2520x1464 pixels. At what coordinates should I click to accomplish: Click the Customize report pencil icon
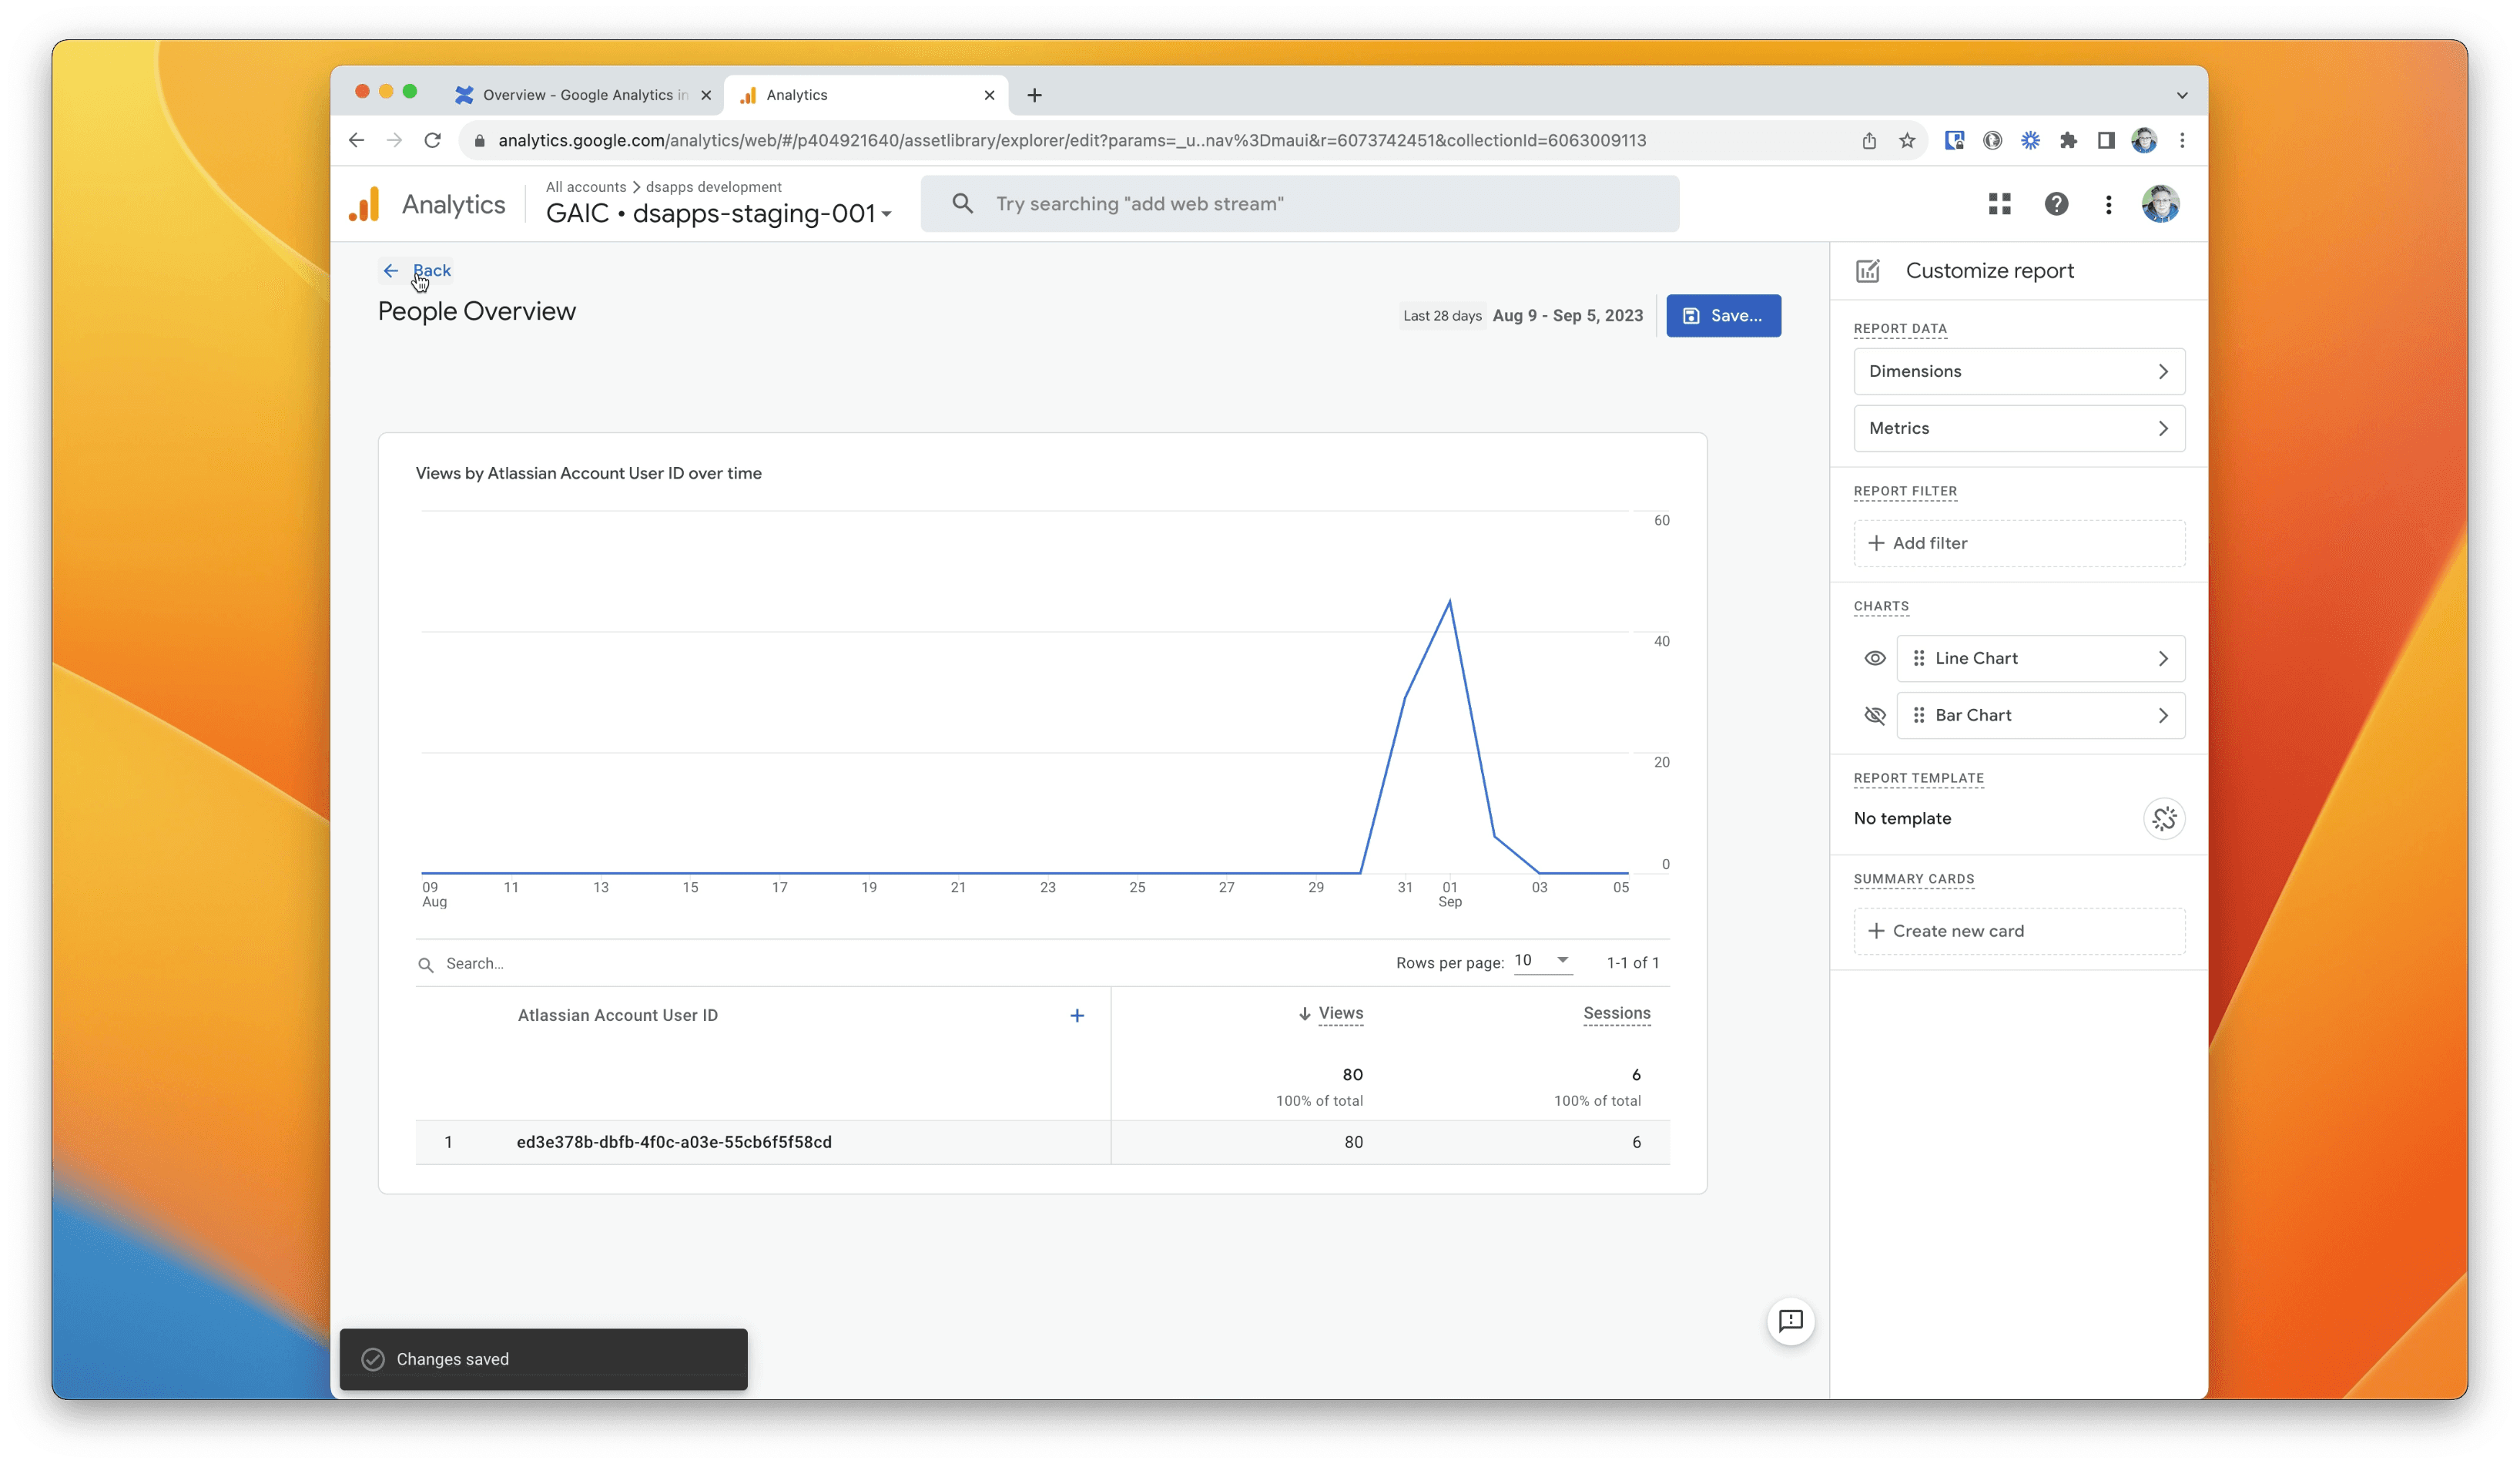coord(1867,271)
